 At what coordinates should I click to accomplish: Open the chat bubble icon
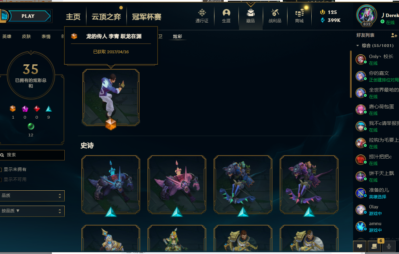360,246
